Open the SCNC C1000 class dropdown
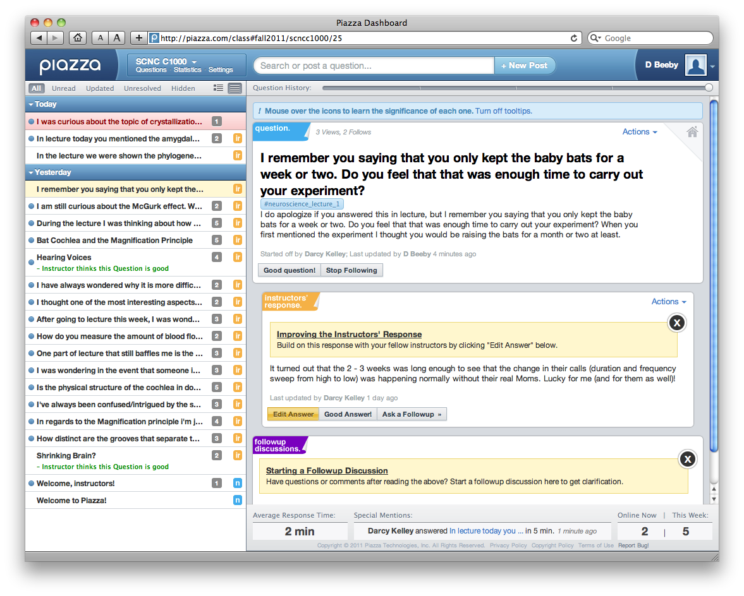This screenshot has height=596, width=744. tap(166, 62)
